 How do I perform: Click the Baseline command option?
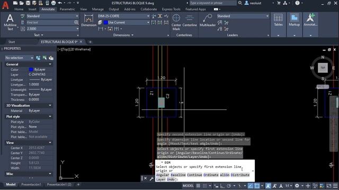[178, 175]
